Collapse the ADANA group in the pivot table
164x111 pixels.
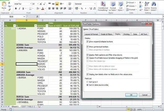pos(17,28)
